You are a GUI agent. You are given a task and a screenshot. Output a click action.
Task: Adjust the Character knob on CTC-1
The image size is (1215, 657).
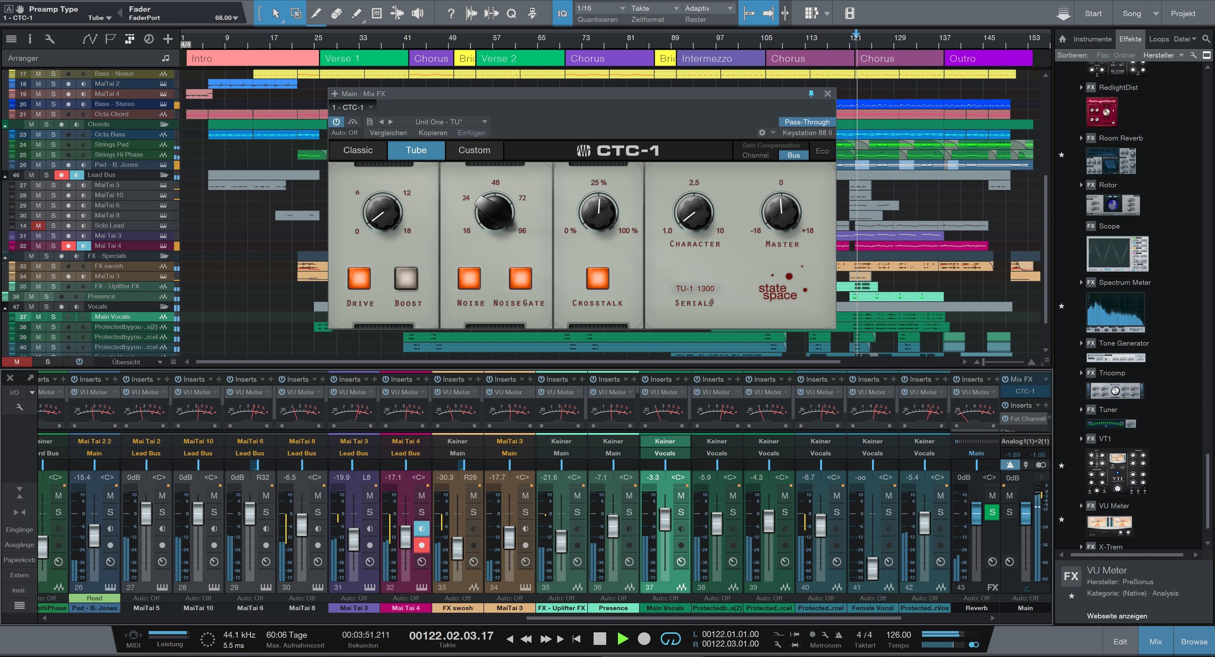point(694,212)
